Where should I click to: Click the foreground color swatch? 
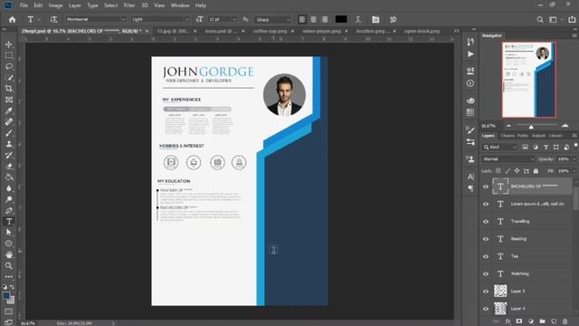coord(6,296)
